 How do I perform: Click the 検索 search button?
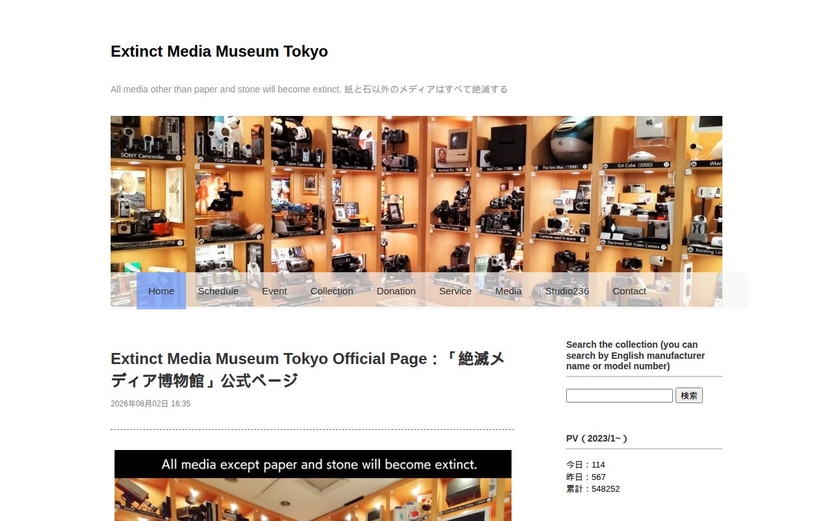click(x=689, y=395)
